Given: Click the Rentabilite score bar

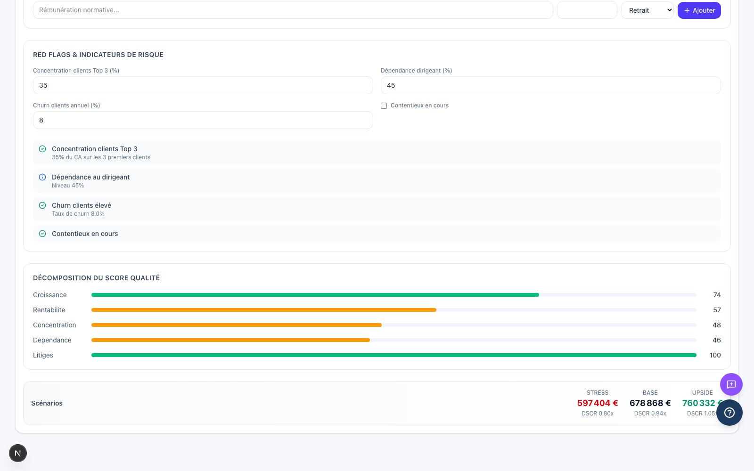Looking at the screenshot, I should [x=394, y=310].
